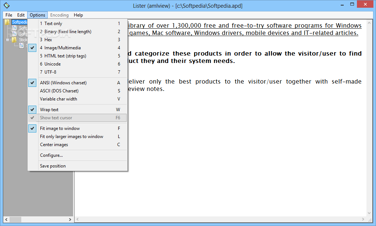Image resolution: width=376 pixels, height=226 pixels.
Task: Minimize the Lister window
Action: pos(342,4)
